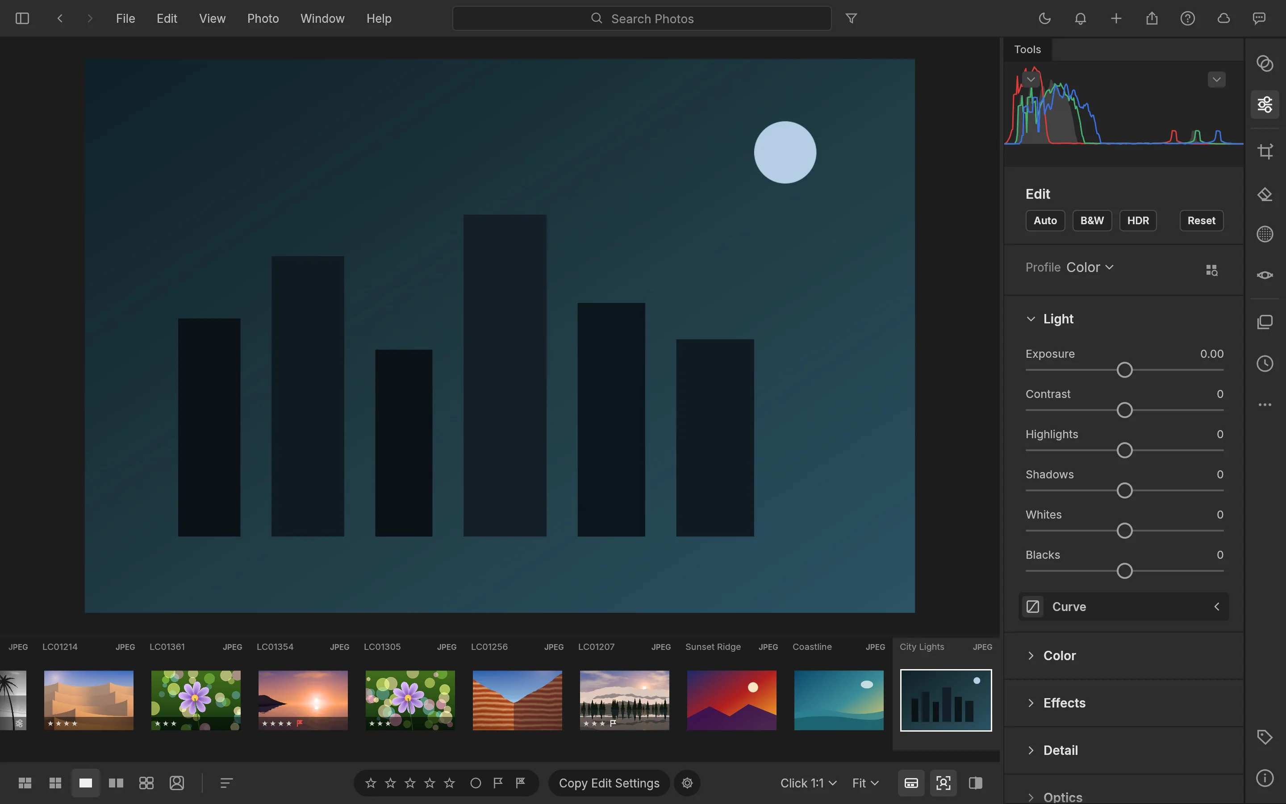The image size is (1286, 804).
Task: Toggle dark mode moon icon
Action: coord(1045,19)
